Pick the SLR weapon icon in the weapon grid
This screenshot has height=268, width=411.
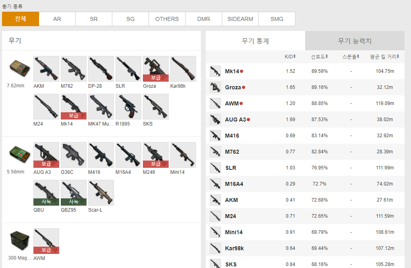point(128,69)
